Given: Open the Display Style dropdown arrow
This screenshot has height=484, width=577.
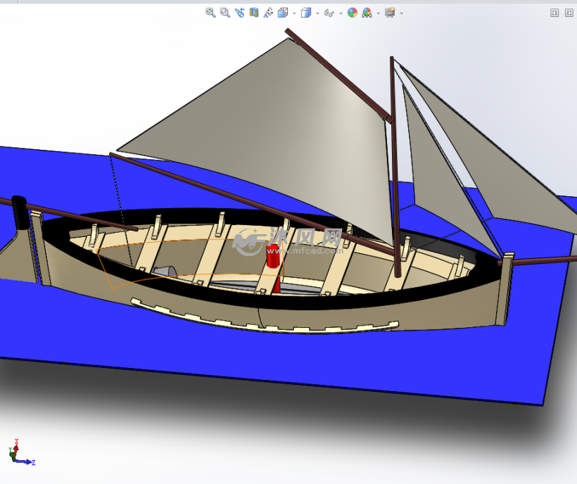Looking at the screenshot, I should tap(317, 13).
